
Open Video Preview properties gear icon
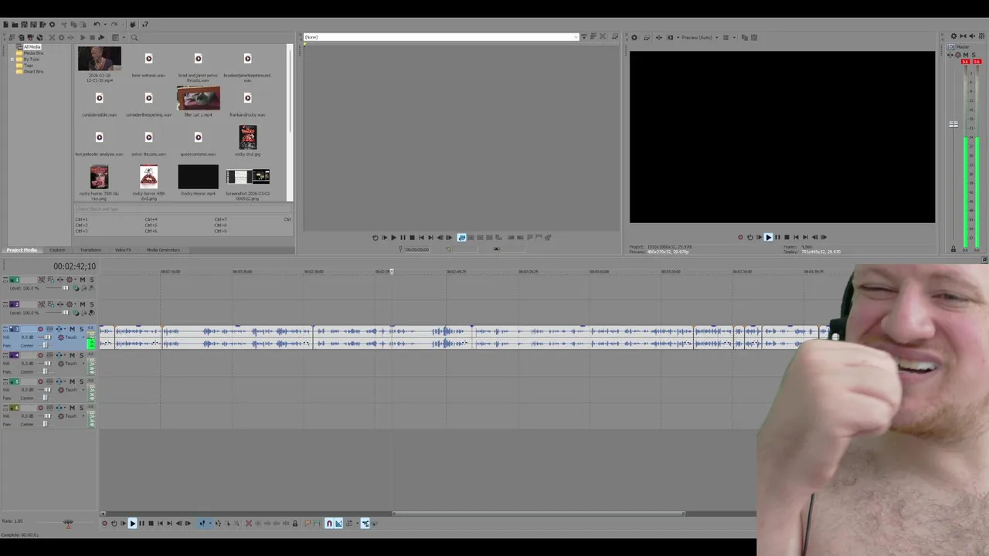(634, 37)
